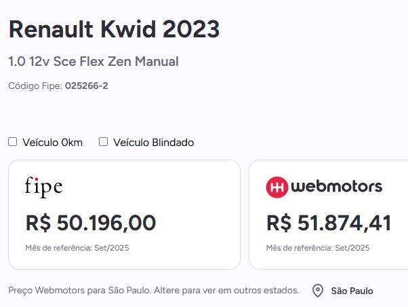Click the 'Preço Webmotors para São Paulo' sentence
The width and height of the screenshot is (408, 307).
(x=80, y=290)
